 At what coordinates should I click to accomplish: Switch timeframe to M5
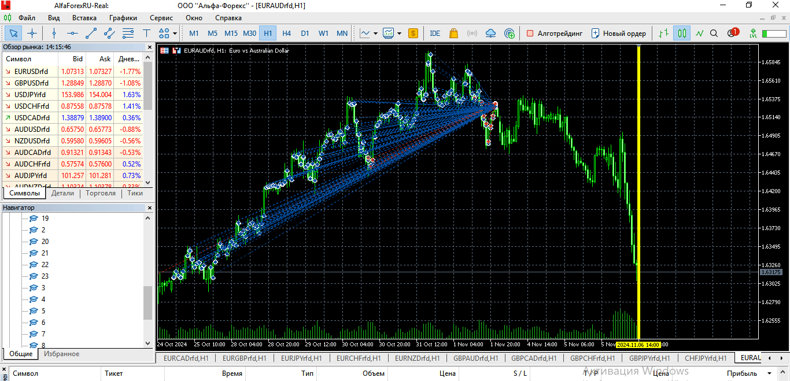[212, 33]
